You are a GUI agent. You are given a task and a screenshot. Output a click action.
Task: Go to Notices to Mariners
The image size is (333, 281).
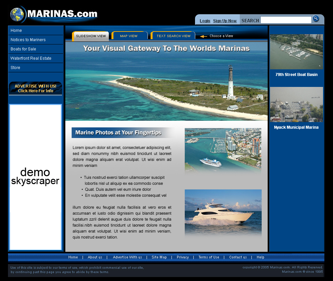[28, 40]
